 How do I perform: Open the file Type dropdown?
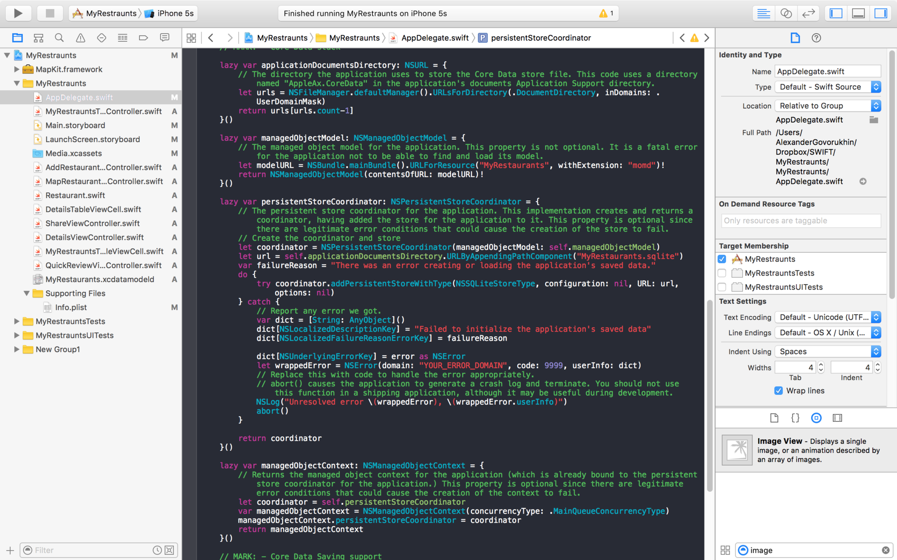[x=828, y=87]
